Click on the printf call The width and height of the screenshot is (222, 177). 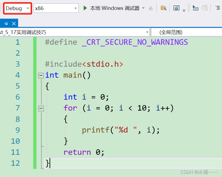96,130
